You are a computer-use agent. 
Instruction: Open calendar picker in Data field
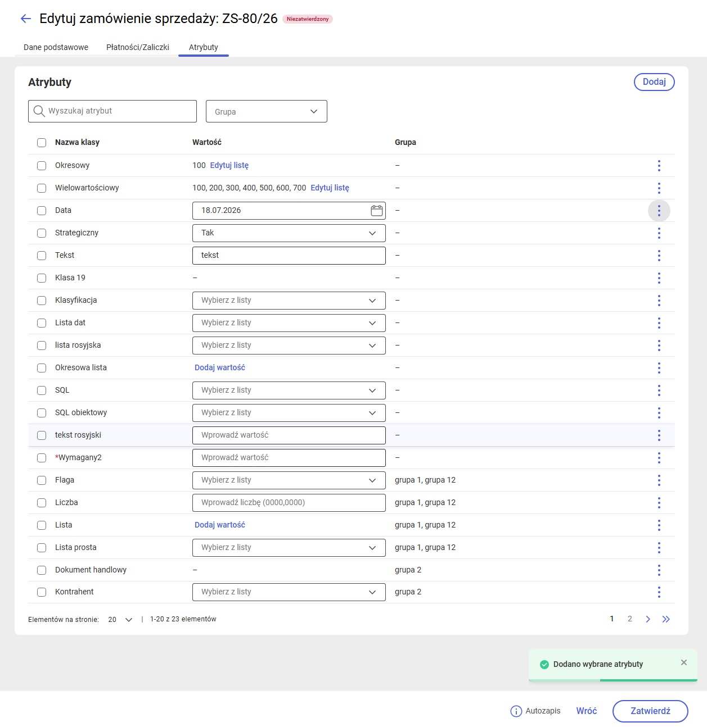(377, 211)
